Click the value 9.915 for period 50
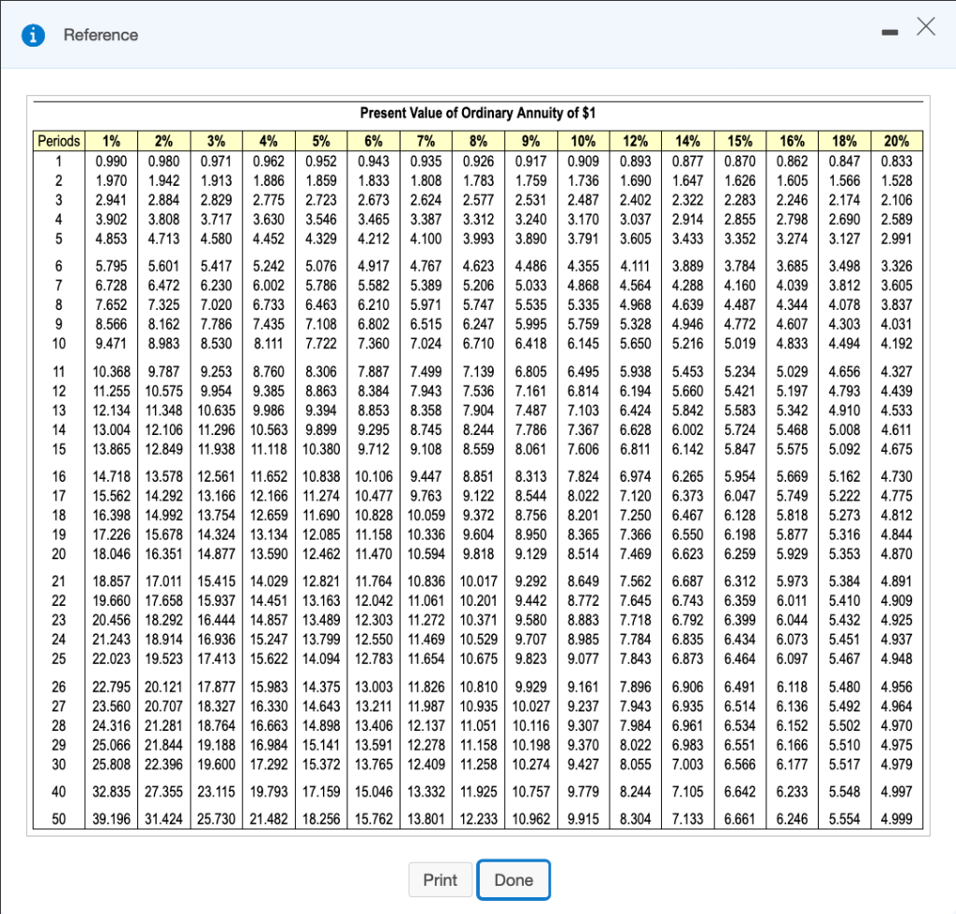This screenshot has width=956, height=914. coord(583,819)
